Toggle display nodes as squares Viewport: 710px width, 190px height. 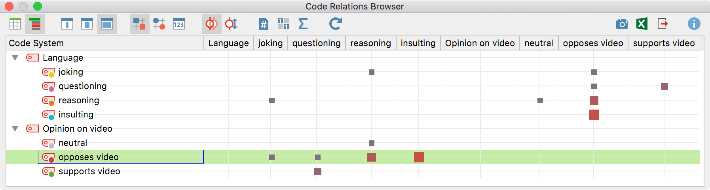coord(139,24)
